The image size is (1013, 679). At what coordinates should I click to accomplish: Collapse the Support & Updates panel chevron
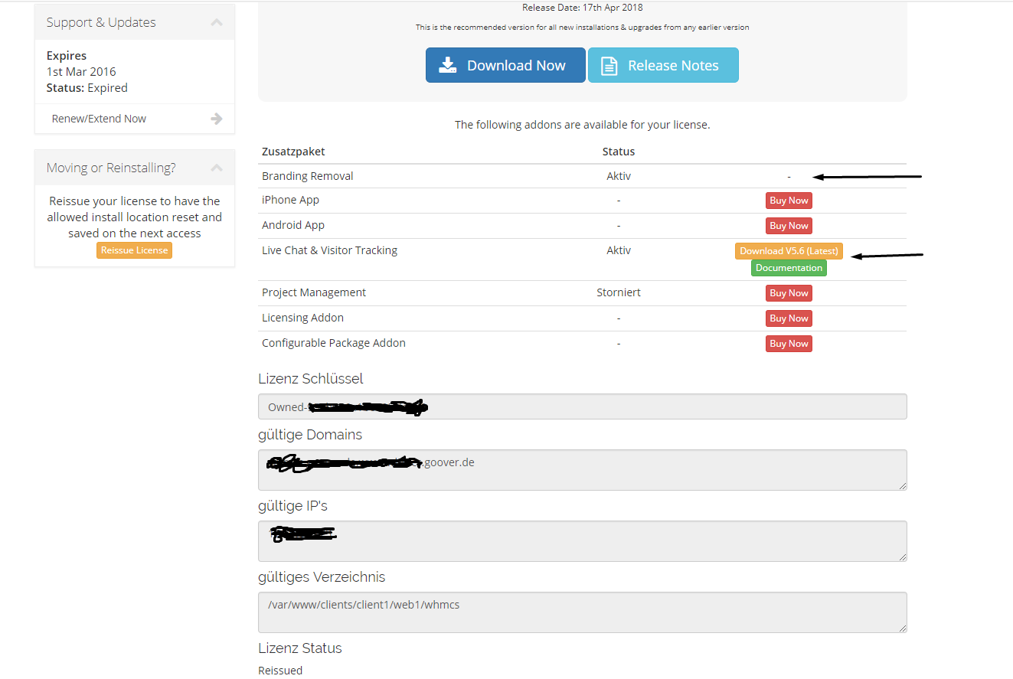(217, 23)
